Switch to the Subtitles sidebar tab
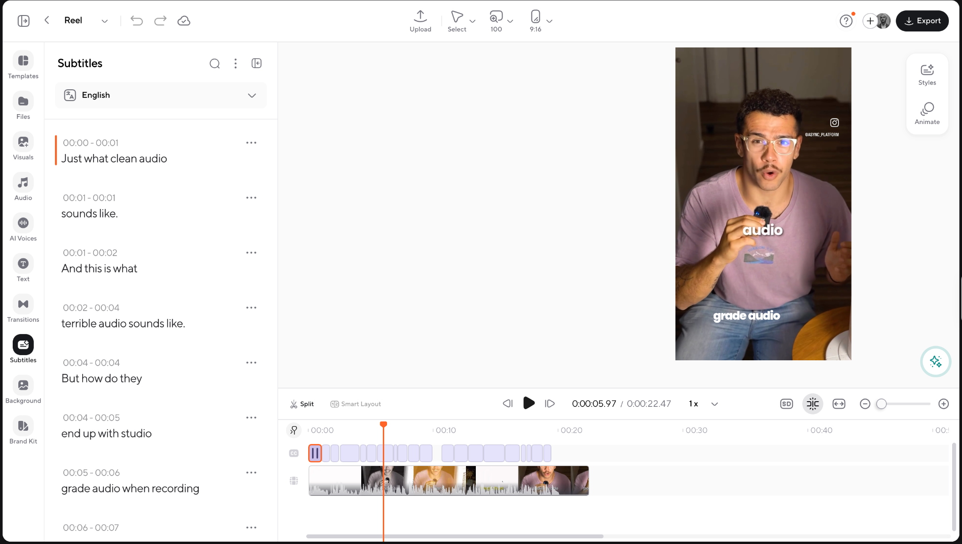Viewport: 962px width, 544px height. tap(23, 350)
